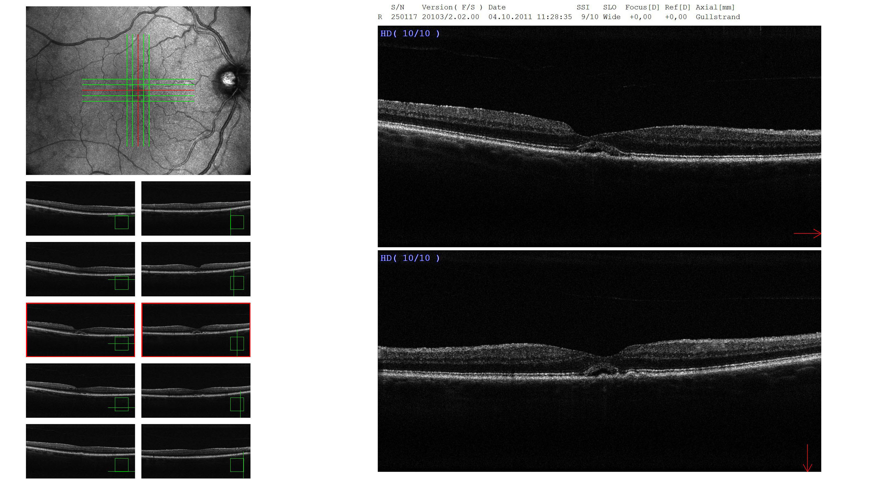Click the eye label R
Image resolution: width=874 pixels, height=479 pixels.
tap(380, 17)
